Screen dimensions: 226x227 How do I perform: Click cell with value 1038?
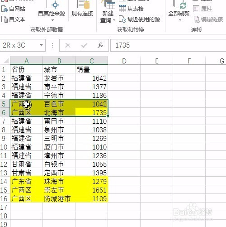pyautogui.click(x=92, y=130)
